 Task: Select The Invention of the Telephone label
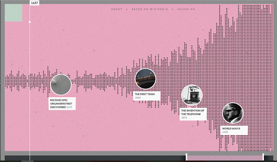[x=193, y=114]
